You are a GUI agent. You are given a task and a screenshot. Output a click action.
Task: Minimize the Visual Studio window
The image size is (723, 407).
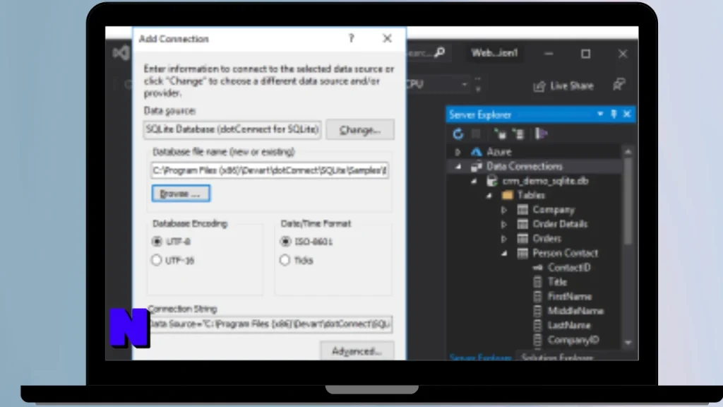[549, 54]
